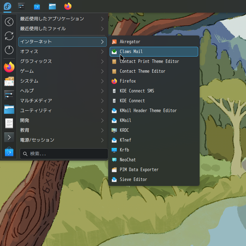The image size is (246, 246).
Task: Expand 最近使用したファイル submenu arrow
Action: 102,29
